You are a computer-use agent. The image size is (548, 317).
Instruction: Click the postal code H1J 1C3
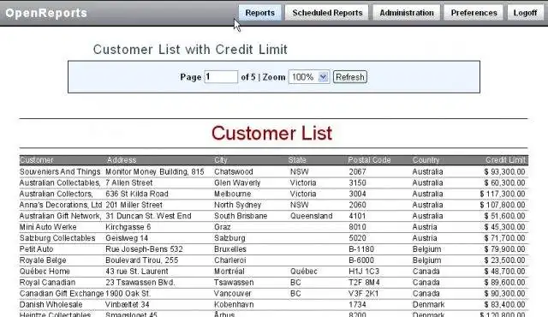pos(363,272)
